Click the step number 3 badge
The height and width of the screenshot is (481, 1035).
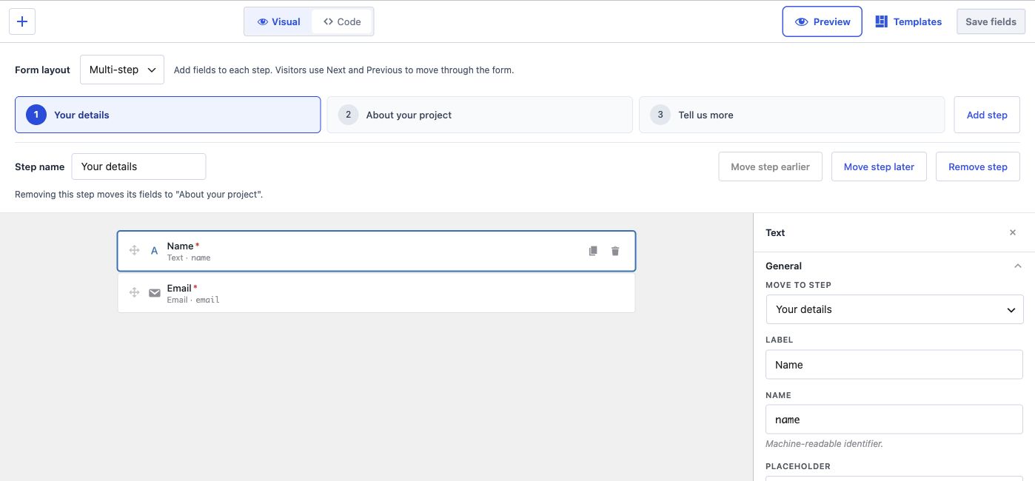(660, 115)
